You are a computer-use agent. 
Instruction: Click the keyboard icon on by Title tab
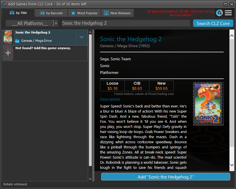pyautogui.click(x=12, y=13)
